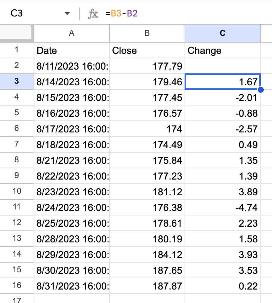This screenshot has width=272, height=303.
Task: Select row 10 header
Action: tap(17, 191)
